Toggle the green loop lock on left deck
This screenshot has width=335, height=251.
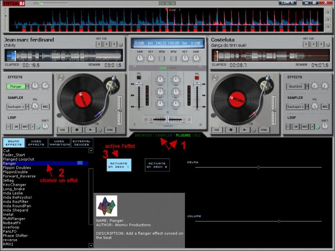[37, 127]
